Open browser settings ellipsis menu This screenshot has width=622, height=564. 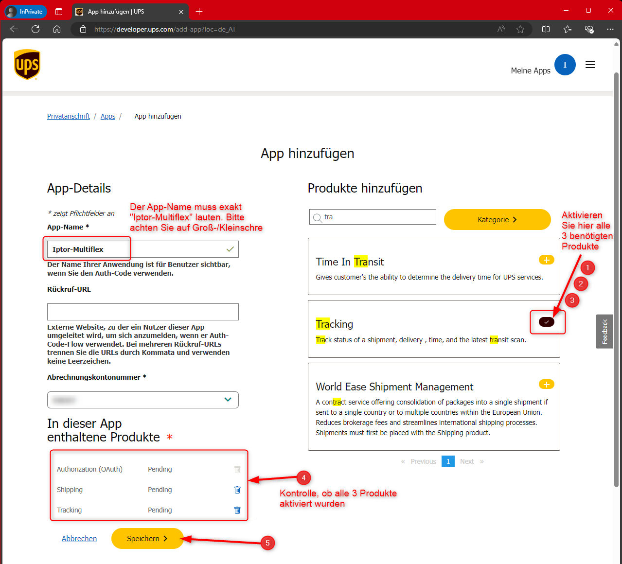(x=610, y=29)
